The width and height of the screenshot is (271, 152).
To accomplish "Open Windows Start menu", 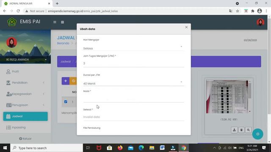I will click(5, 148).
